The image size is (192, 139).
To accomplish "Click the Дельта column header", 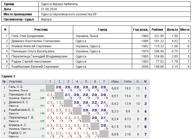I will click(x=172, y=30).
